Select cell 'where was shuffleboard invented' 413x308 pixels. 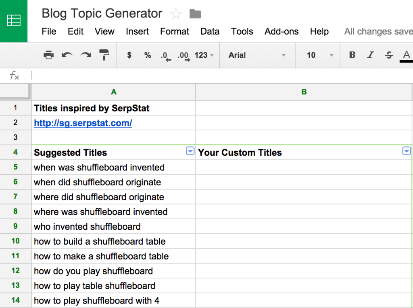coord(113,212)
